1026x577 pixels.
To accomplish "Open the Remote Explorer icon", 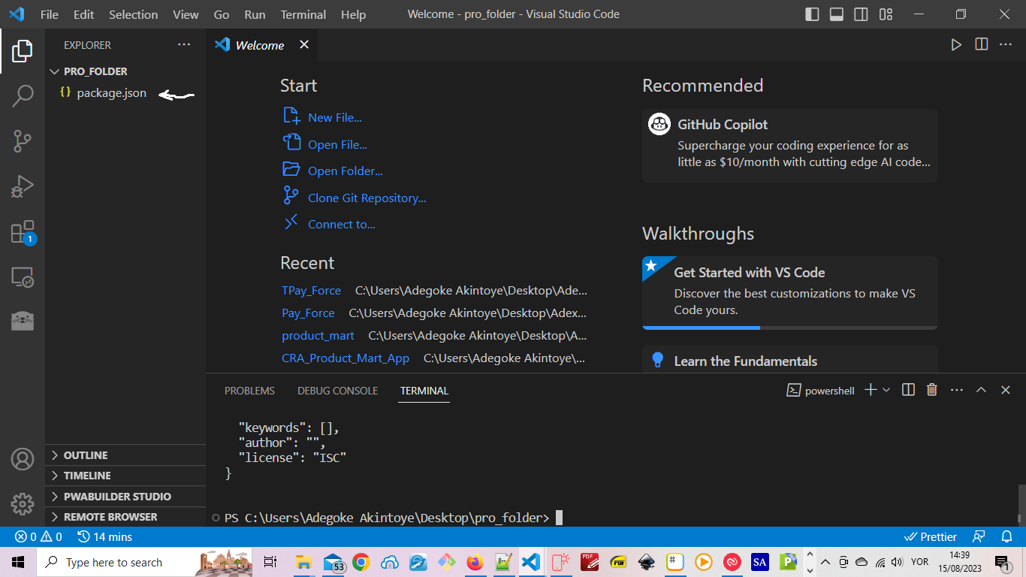I will click(x=23, y=277).
